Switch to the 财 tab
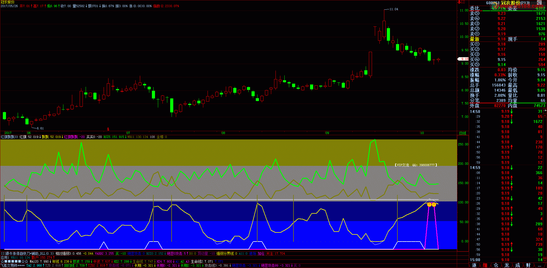Viewport: 547px width, 268px height. point(528,265)
